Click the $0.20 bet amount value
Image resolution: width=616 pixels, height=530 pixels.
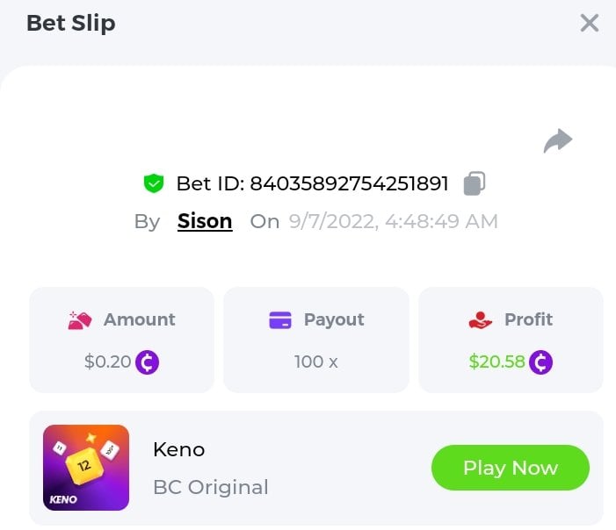(x=107, y=362)
